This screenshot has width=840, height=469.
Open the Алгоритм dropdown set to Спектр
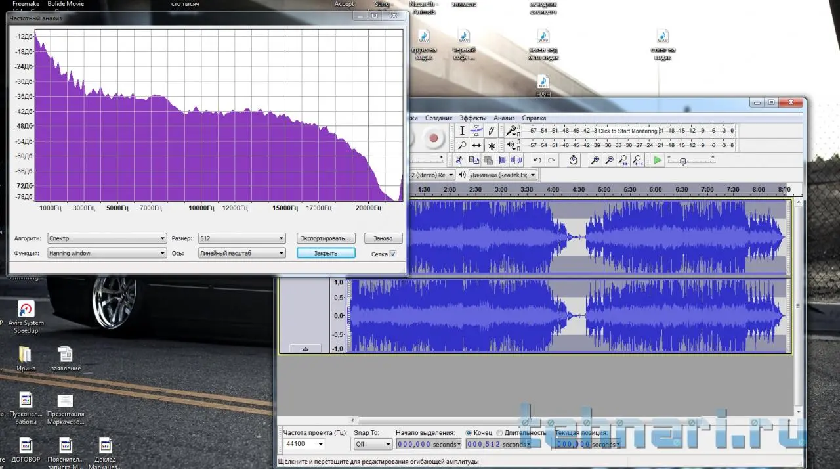click(106, 238)
